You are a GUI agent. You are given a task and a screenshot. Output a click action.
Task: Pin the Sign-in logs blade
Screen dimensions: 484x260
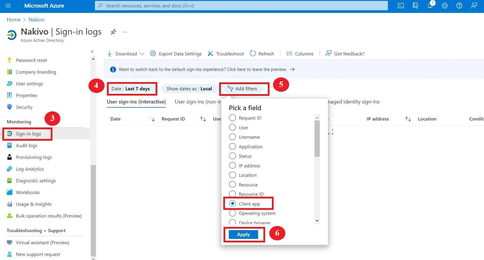[x=113, y=32]
